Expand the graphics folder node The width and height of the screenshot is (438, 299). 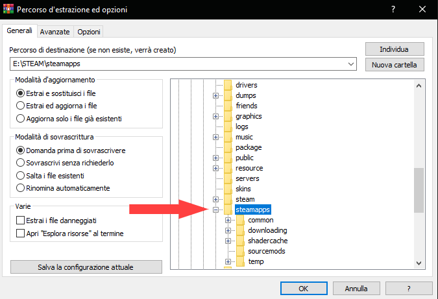216,116
